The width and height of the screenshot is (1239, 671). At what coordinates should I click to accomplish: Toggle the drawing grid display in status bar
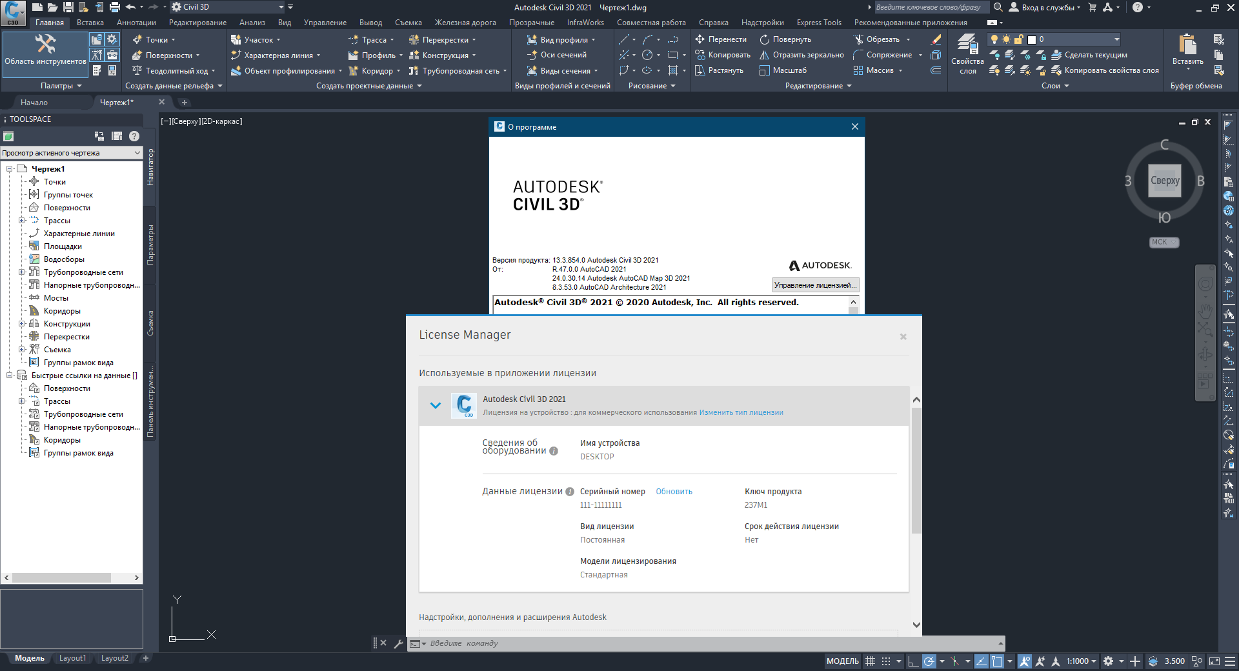(870, 661)
